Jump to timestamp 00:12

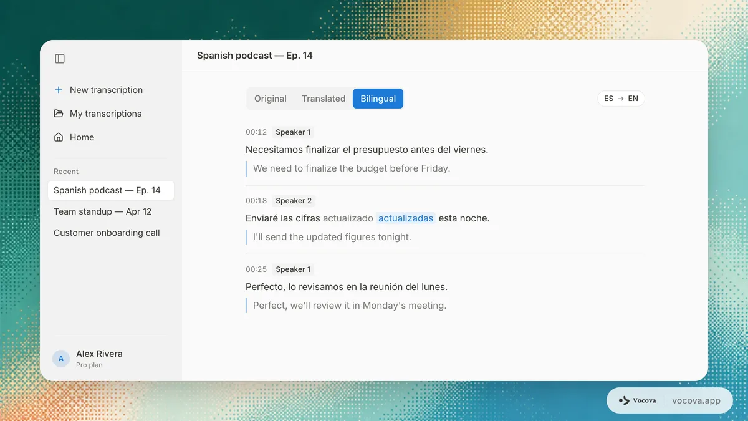point(256,132)
